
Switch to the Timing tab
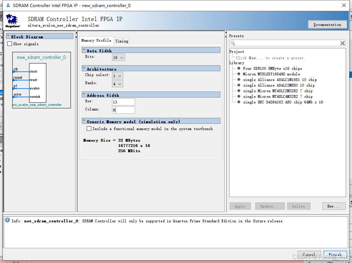[122, 41]
